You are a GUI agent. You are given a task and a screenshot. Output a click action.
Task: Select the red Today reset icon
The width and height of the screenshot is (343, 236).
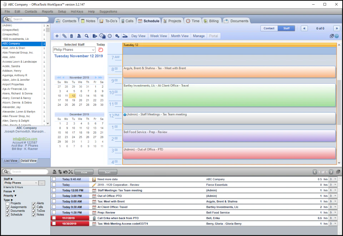[101, 50]
